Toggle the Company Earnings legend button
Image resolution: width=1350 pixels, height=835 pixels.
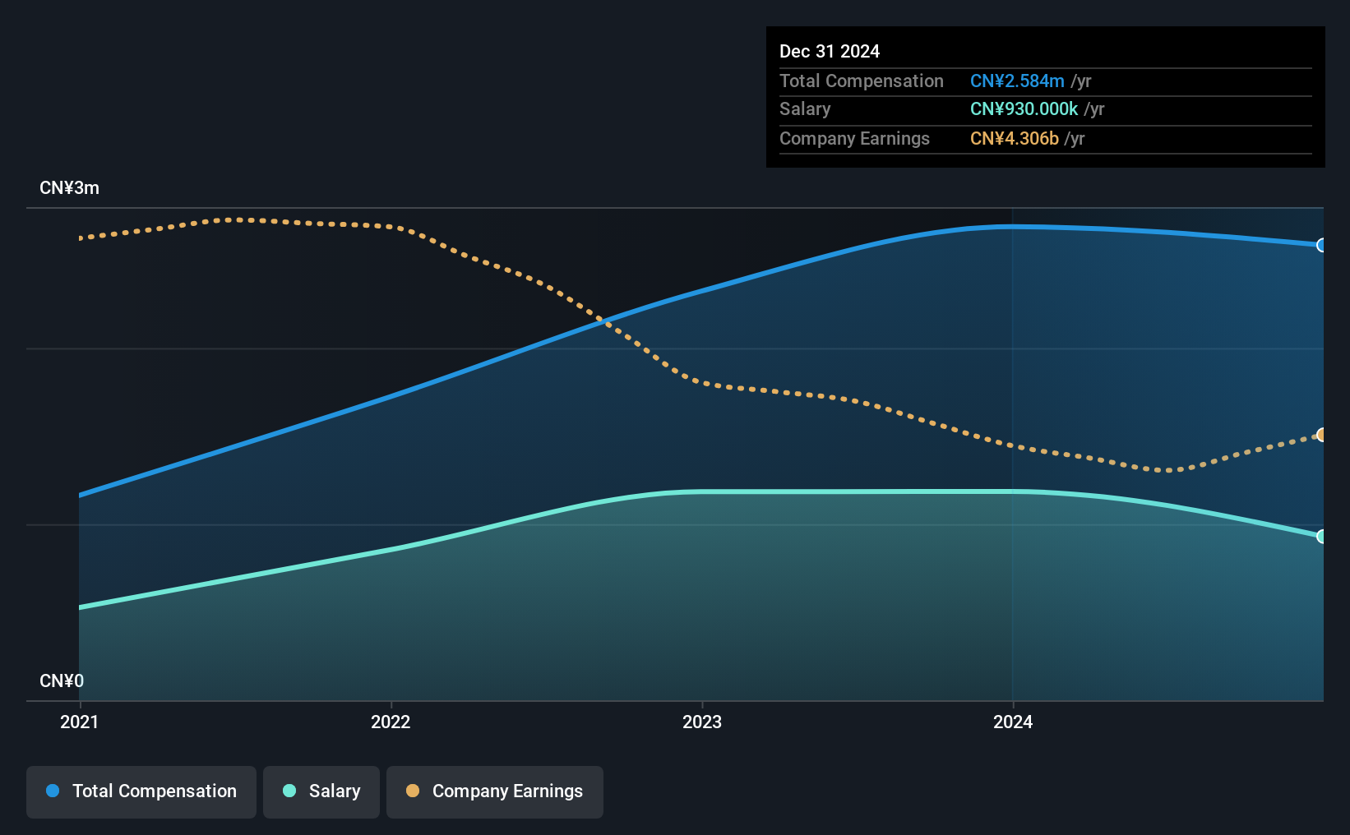[x=495, y=791]
